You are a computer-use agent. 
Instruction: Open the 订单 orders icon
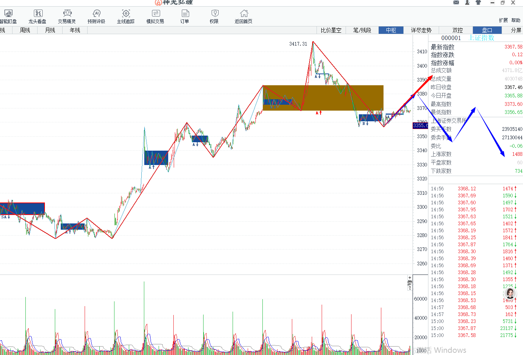pyautogui.click(x=185, y=17)
